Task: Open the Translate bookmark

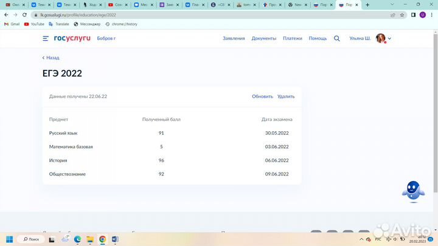Action: 59,24
